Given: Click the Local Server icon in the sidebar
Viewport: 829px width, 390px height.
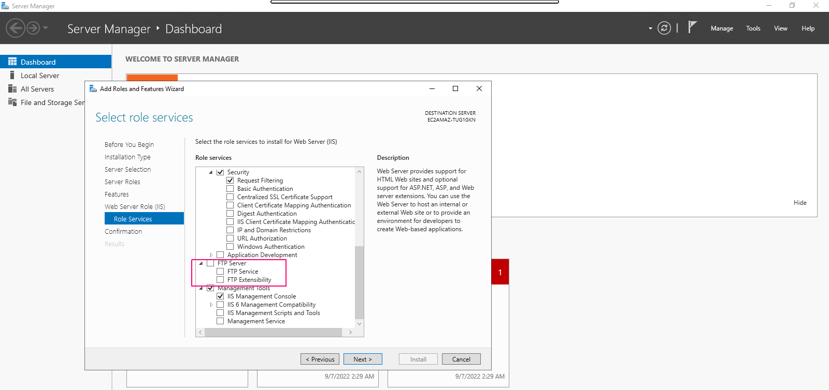Looking at the screenshot, I should [x=12, y=76].
